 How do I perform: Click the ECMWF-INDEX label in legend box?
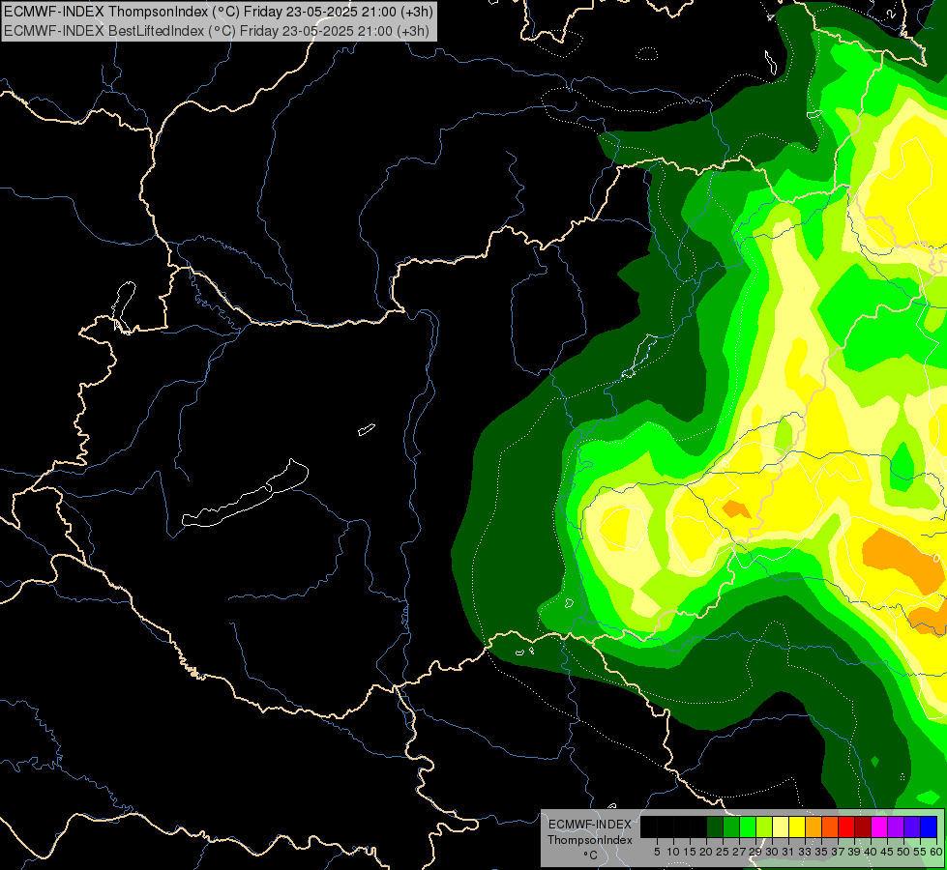pos(590,825)
